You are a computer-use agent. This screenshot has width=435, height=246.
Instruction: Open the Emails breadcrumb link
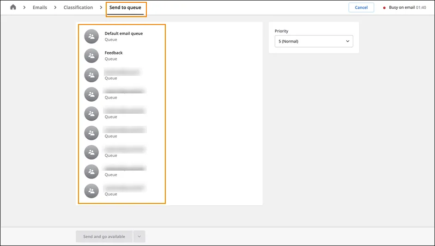click(40, 7)
